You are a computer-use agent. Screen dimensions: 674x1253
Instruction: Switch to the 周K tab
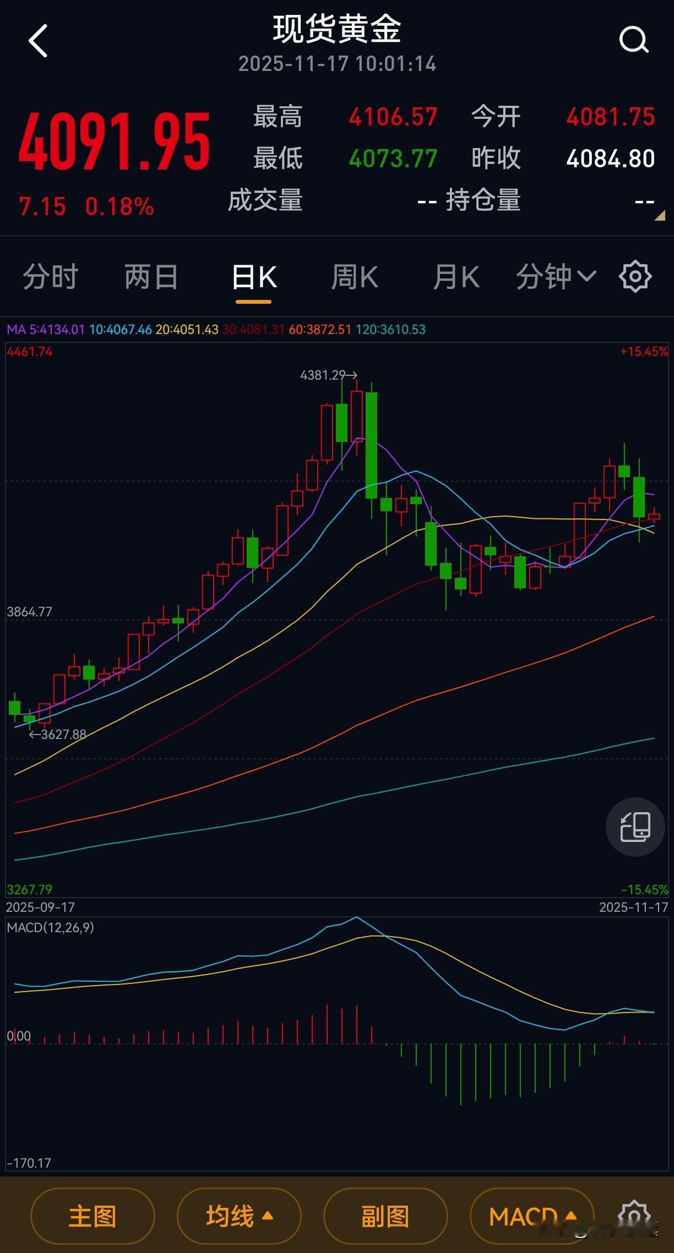(355, 276)
